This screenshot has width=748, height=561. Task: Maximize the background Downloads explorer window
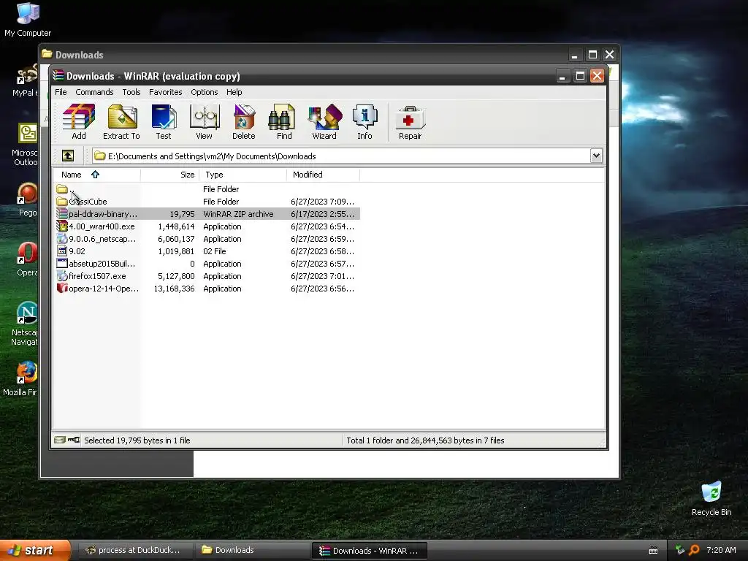(592, 55)
